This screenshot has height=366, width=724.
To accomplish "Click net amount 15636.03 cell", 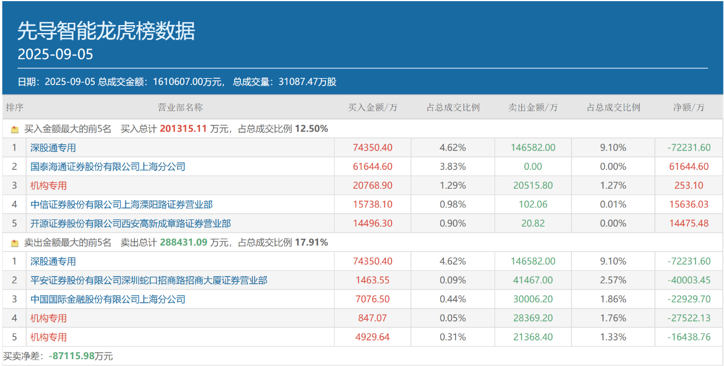I will coord(689,204).
